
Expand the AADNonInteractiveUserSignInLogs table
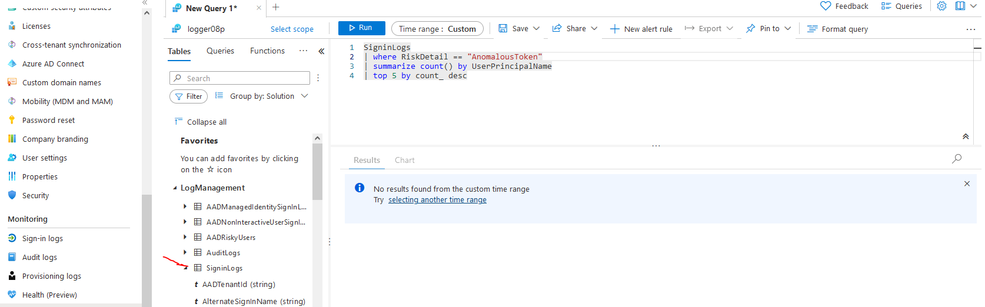[x=185, y=222]
